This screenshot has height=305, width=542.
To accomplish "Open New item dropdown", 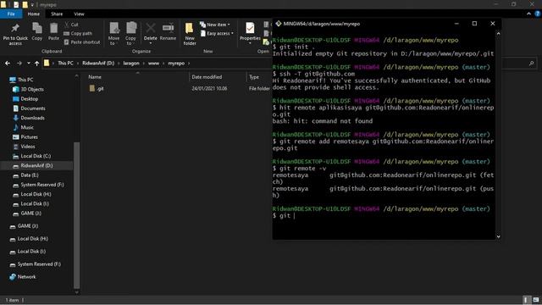I will (214, 25).
